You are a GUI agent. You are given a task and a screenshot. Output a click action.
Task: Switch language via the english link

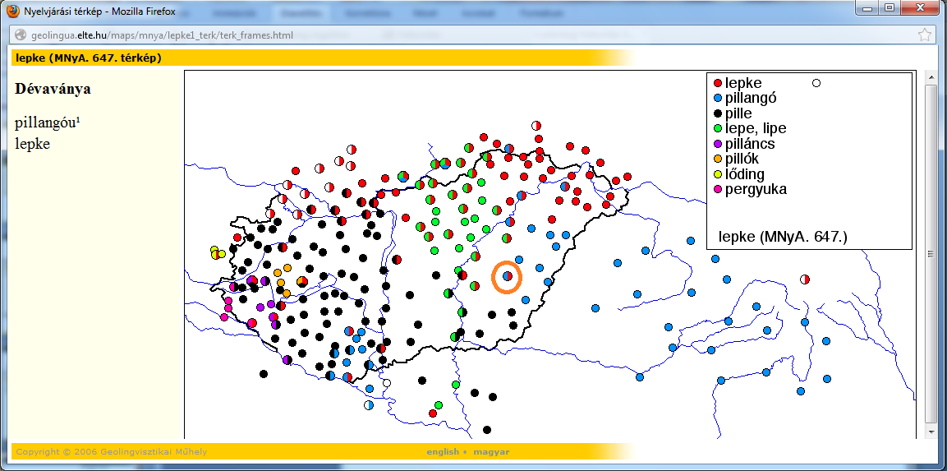442,452
